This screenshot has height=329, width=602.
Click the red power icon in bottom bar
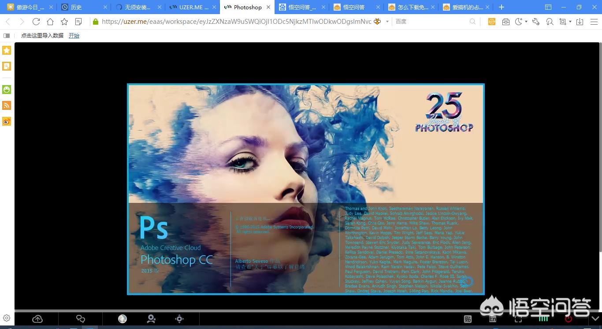[569, 318]
